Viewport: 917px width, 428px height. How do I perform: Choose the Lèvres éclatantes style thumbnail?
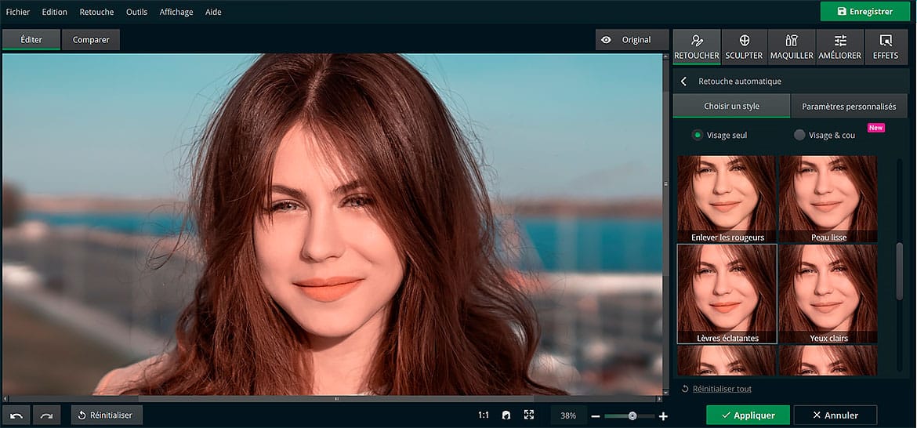click(x=727, y=293)
